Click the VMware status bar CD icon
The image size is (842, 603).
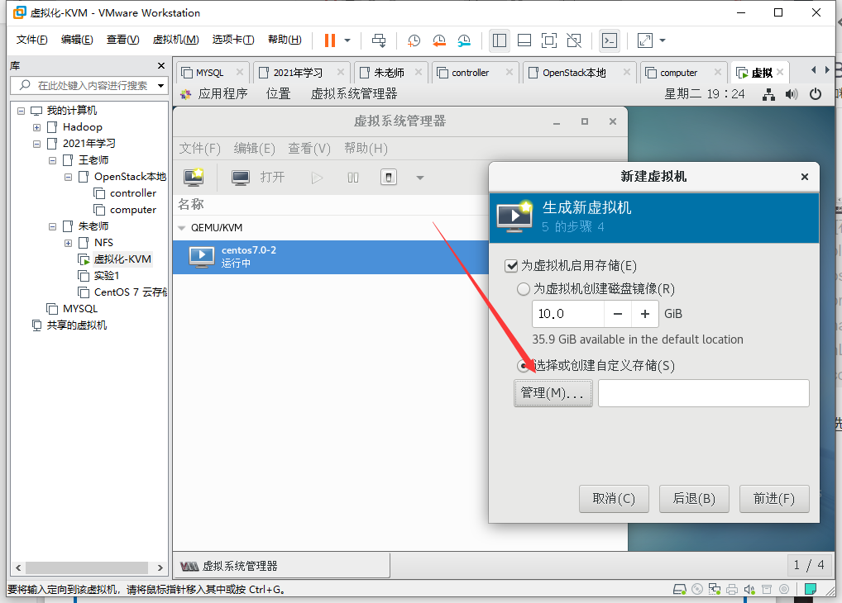point(697,589)
